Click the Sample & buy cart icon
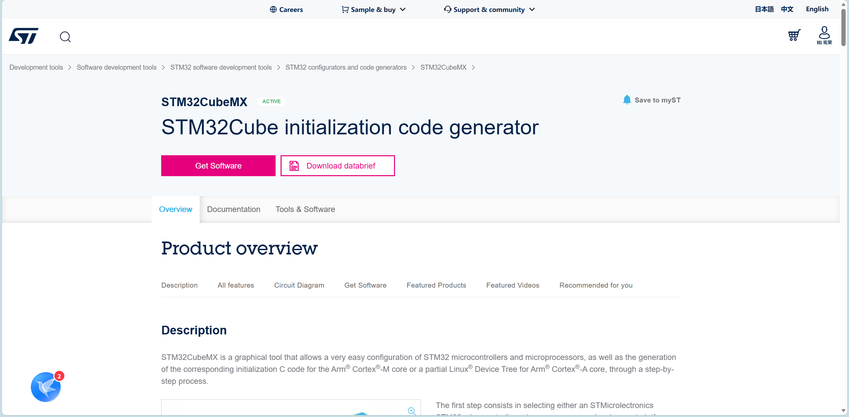The width and height of the screenshot is (849, 417). pyautogui.click(x=345, y=9)
